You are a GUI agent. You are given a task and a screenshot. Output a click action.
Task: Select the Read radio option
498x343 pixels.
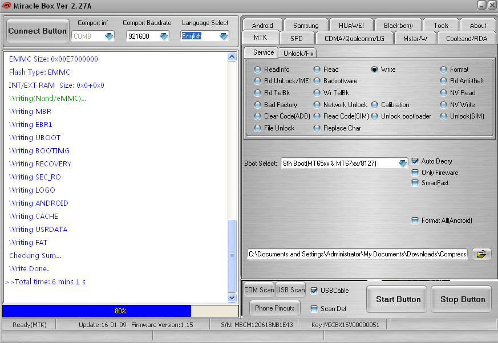click(317, 69)
